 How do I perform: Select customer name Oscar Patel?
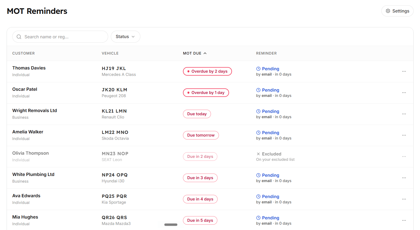25,89
